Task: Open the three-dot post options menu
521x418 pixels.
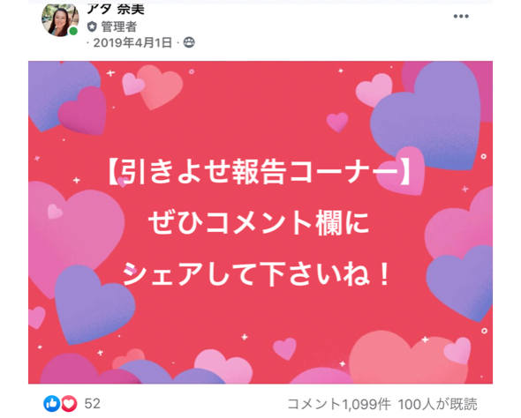Action: 461,16
